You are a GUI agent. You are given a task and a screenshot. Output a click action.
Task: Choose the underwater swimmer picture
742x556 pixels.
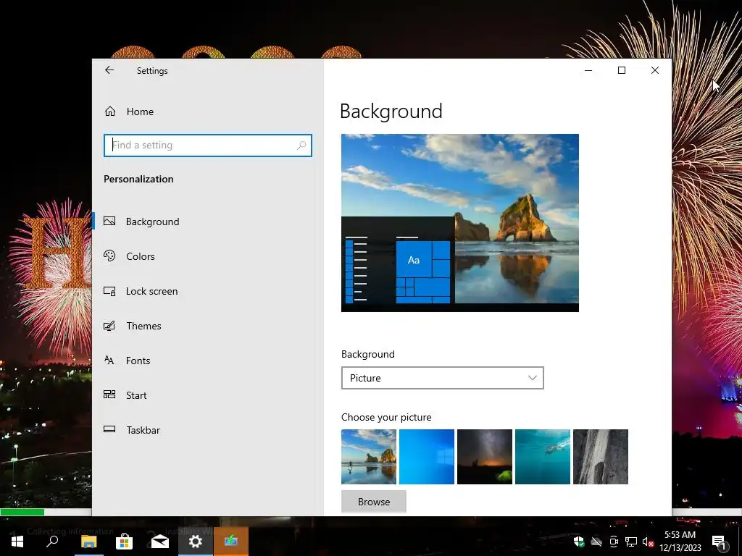pos(543,457)
